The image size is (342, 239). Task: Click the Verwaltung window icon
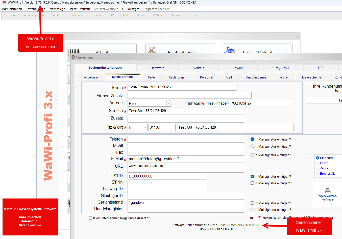(x=73, y=57)
